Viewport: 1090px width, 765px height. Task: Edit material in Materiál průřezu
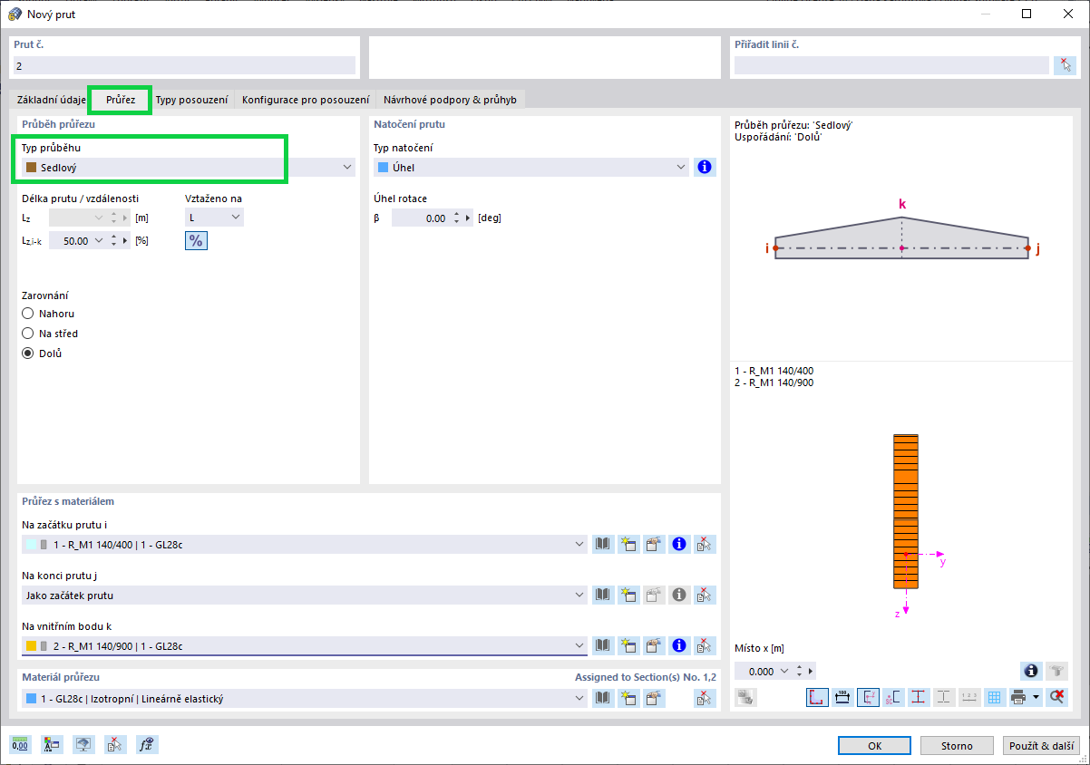pos(653,699)
